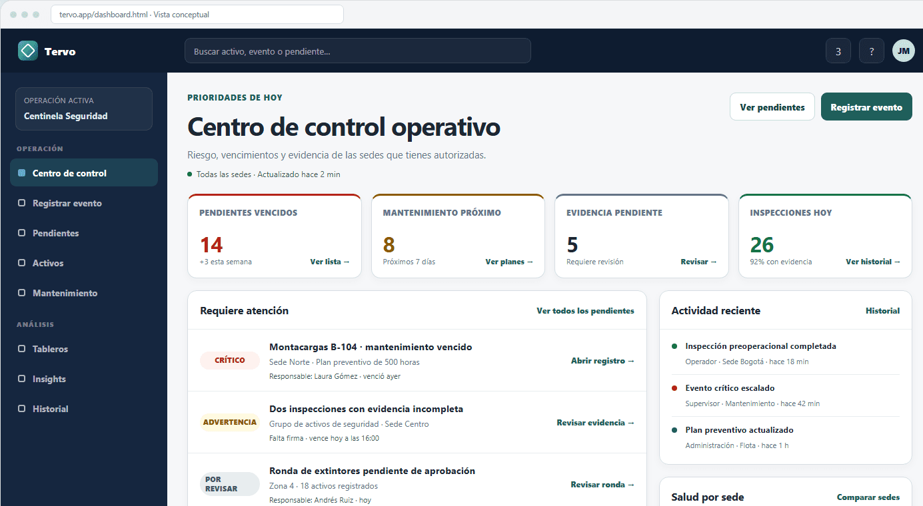Open Insights in the sidebar

click(x=84, y=379)
